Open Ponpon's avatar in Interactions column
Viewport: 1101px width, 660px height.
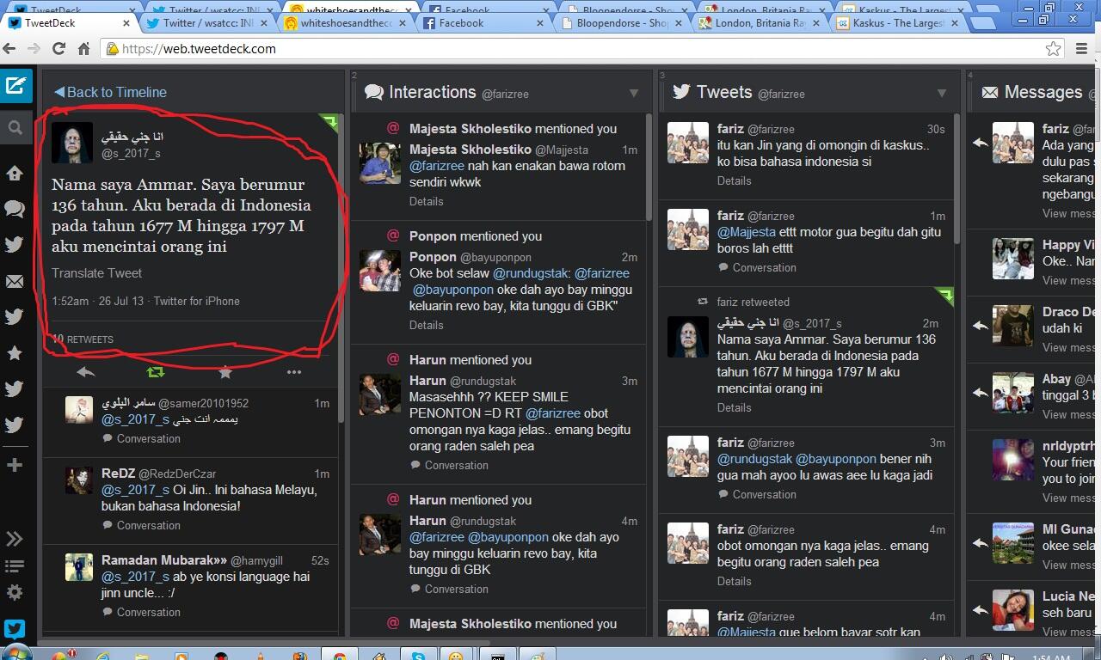379,271
